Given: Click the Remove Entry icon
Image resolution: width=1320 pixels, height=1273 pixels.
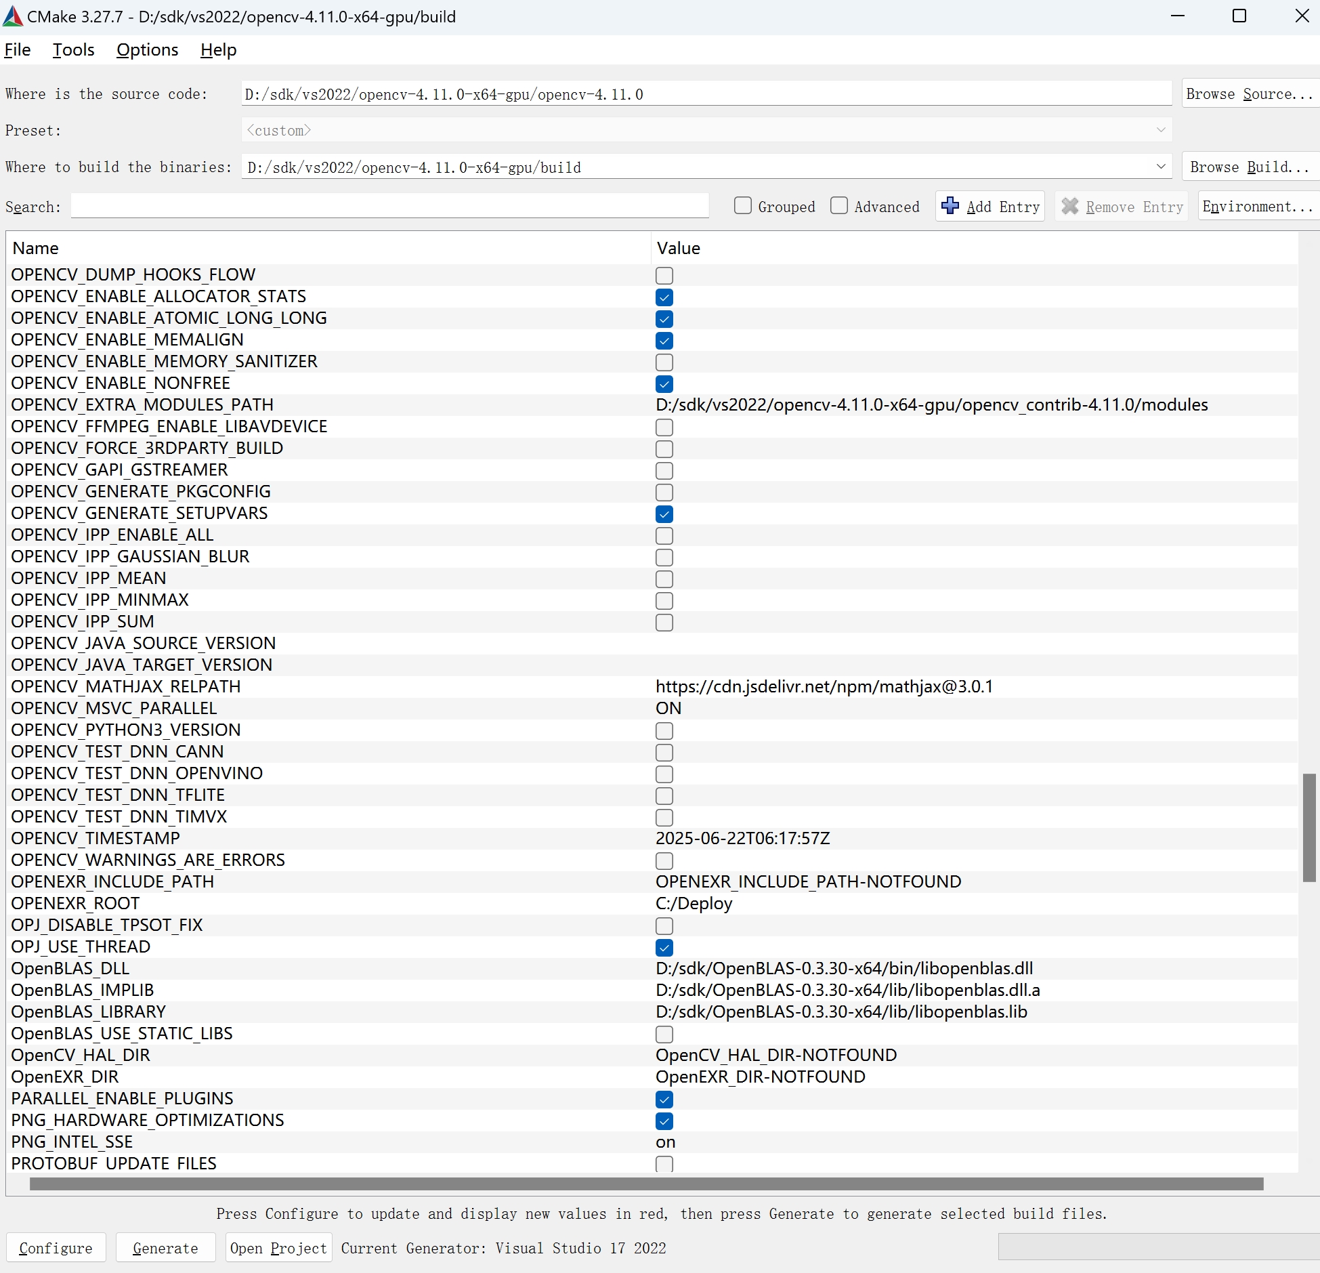Looking at the screenshot, I should (1070, 207).
